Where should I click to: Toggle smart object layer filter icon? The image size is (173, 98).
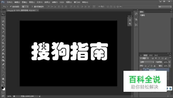click(166, 58)
